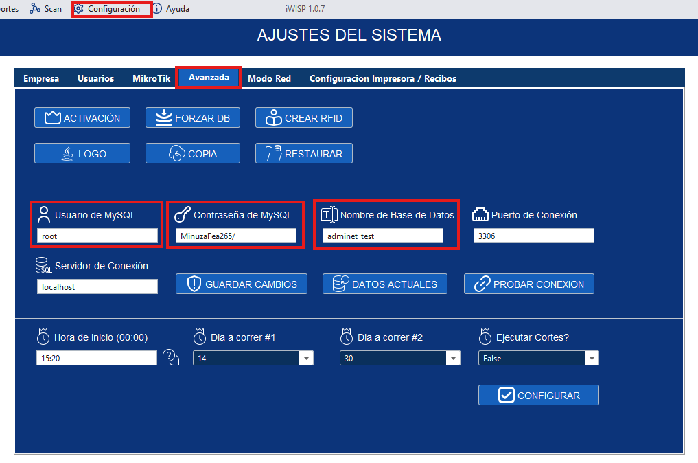Select the Hora de inicio time field
Viewport: 698px width, 463px height.
pos(97,359)
